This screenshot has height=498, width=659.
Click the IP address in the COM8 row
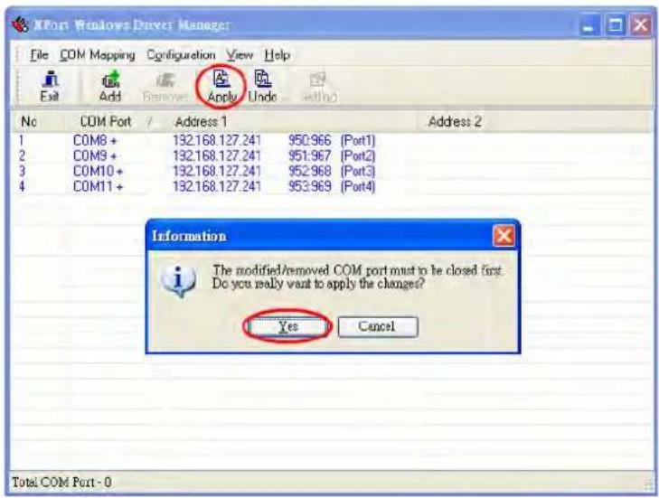click(x=217, y=140)
